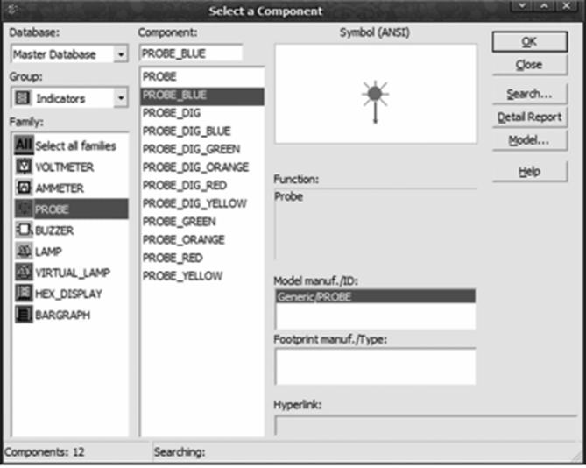
Task: Click the BUZZER family icon
Action: (x=24, y=230)
